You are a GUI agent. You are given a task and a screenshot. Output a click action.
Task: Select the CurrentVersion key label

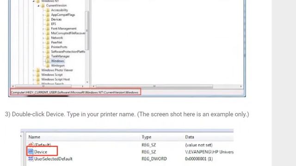[x=56, y=6]
